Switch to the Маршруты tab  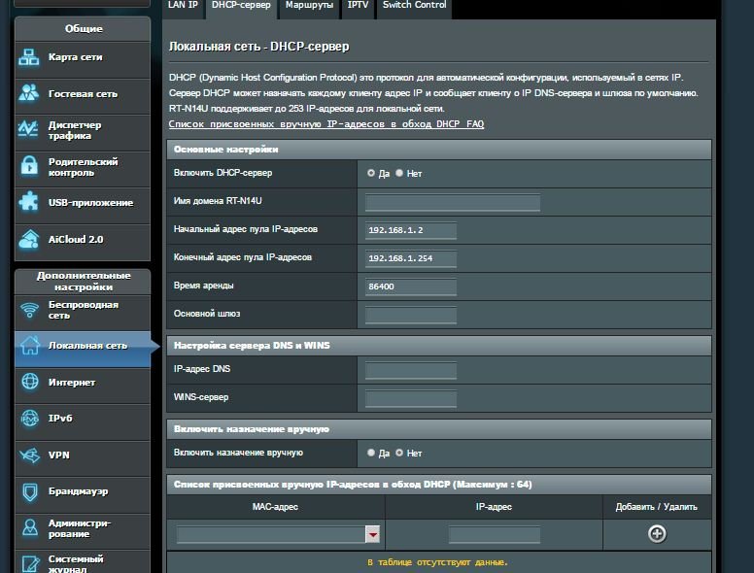click(x=309, y=6)
